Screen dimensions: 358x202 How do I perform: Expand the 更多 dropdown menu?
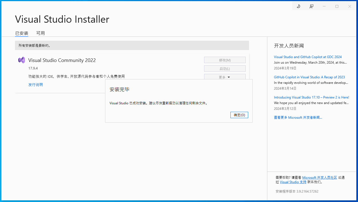tap(225, 77)
